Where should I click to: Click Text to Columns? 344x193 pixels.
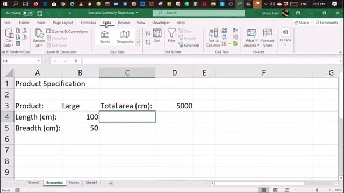pos(213,38)
